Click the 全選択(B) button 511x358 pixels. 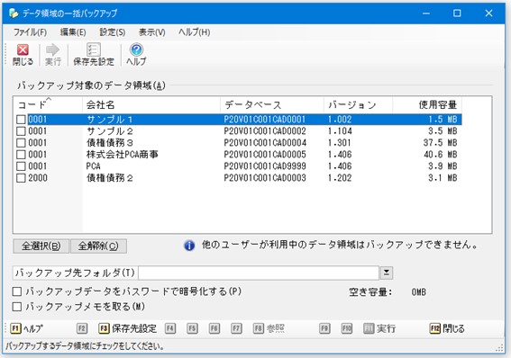pyautogui.click(x=41, y=246)
